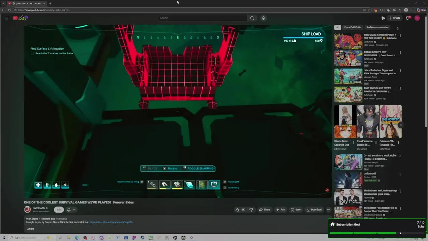Image resolution: width=428 pixels, height=241 pixels.
Task: Open new browser tab plus button
Action: coord(50,3)
